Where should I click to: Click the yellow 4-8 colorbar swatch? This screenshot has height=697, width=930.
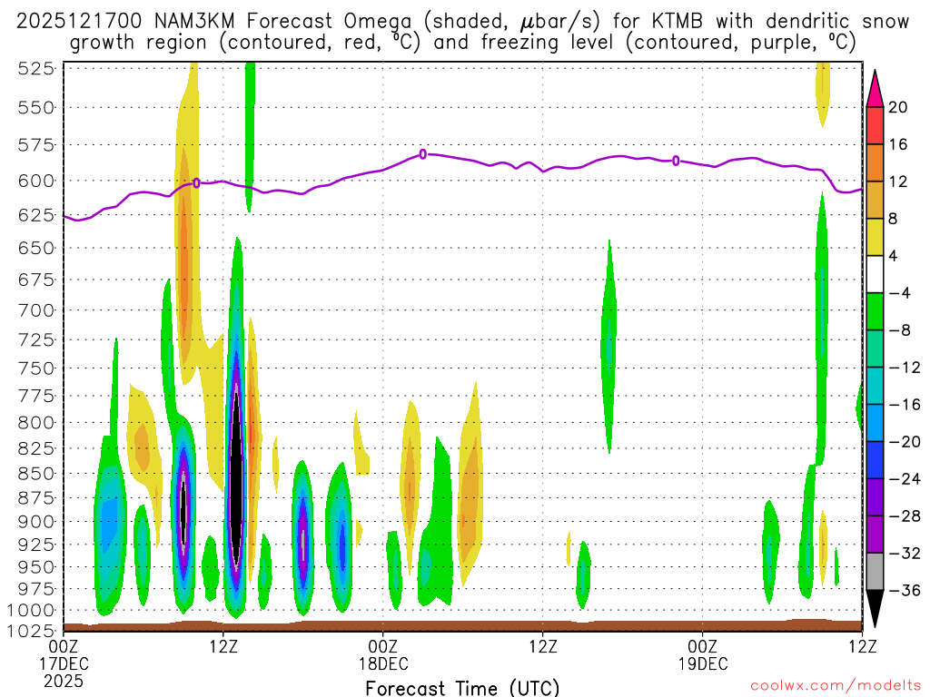pos(875,237)
